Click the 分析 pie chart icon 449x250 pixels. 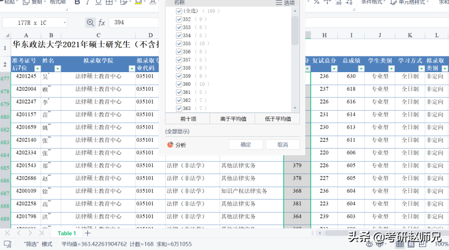[x=170, y=144]
